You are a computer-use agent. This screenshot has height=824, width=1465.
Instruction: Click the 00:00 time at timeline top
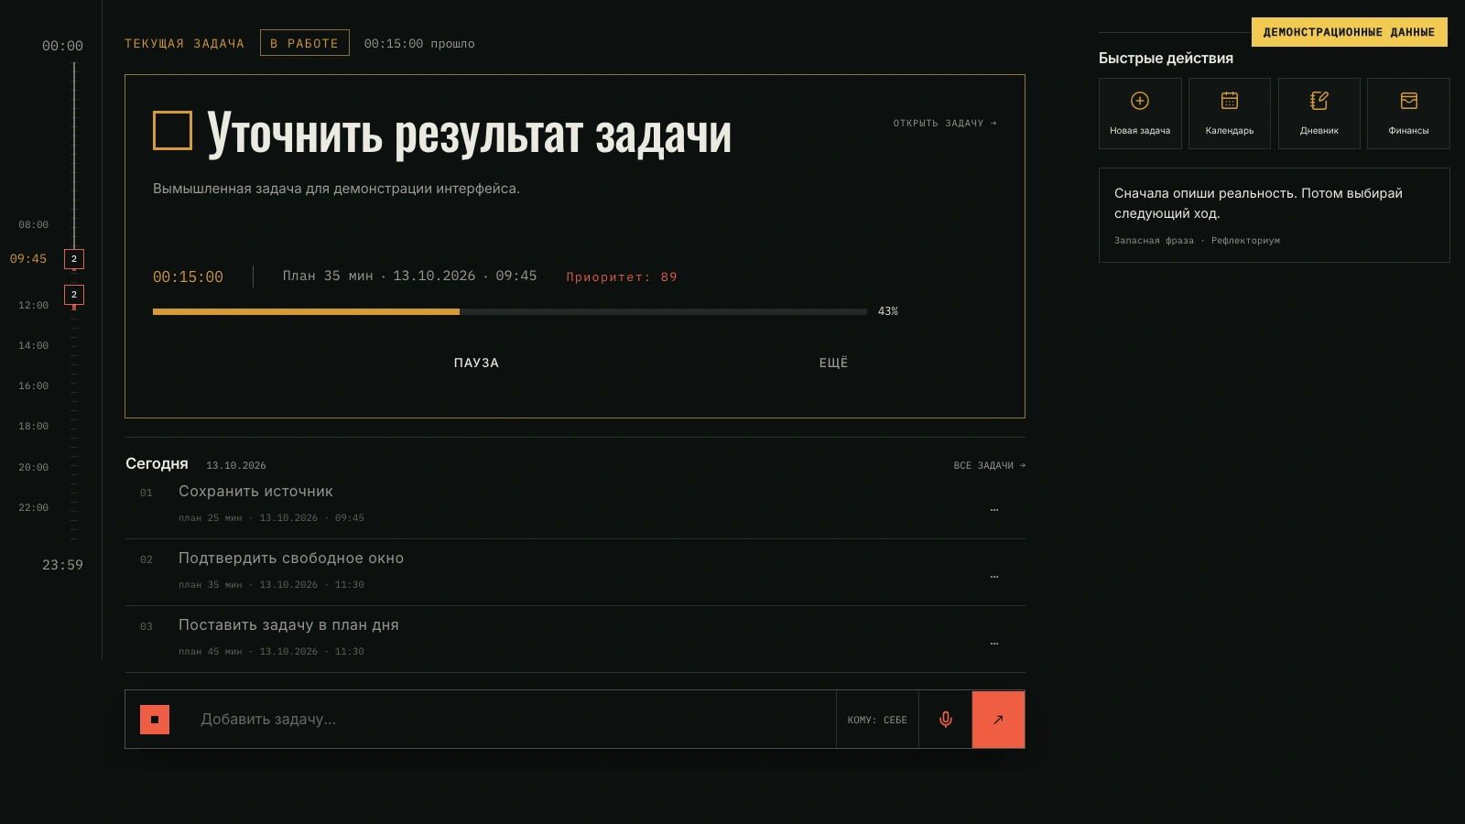(x=62, y=46)
